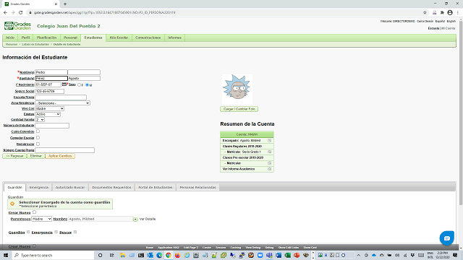Check the Comedor Escolar checkbox

coord(38,138)
